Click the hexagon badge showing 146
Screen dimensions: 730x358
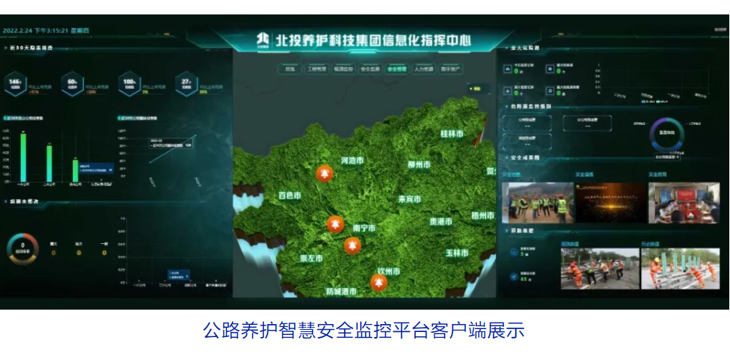pos(15,84)
